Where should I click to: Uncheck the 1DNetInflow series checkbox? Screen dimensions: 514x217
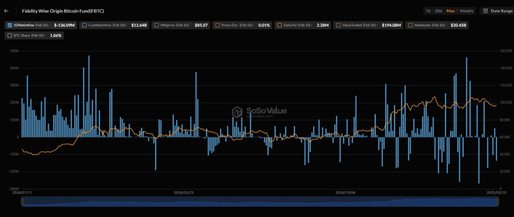tap(10, 25)
